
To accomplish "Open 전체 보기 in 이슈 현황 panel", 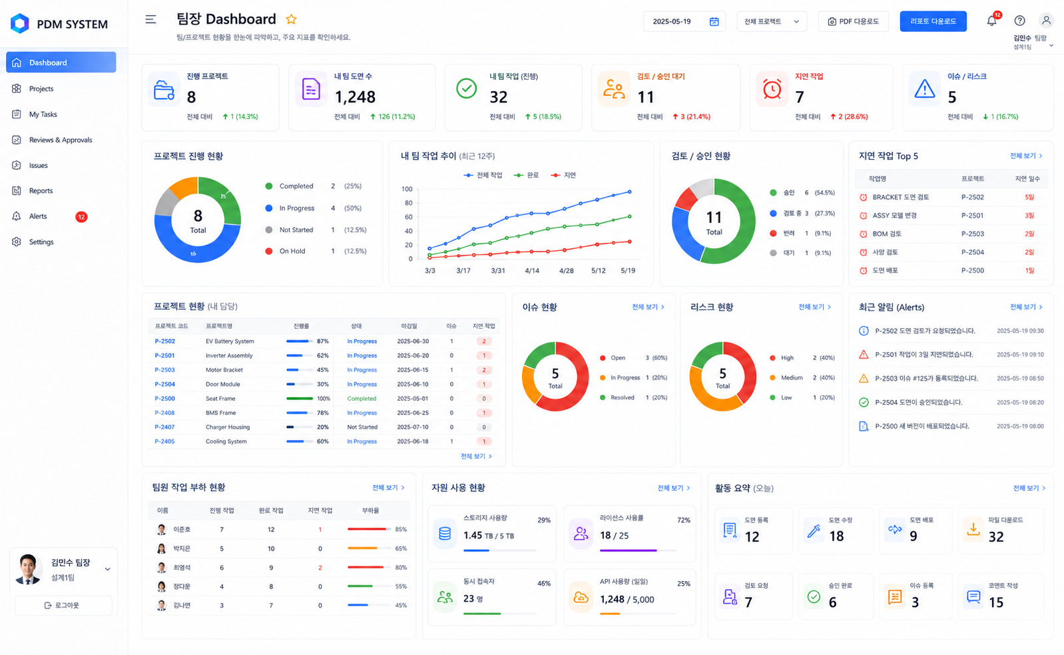I will click(648, 307).
